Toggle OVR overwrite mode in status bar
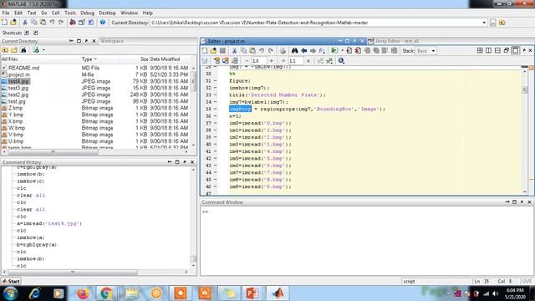The width and height of the screenshot is (535, 301). coord(527,281)
